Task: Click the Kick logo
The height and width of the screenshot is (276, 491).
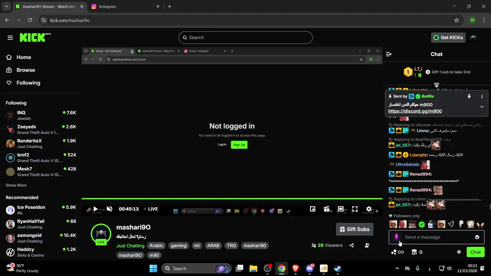Action: [x=35, y=37]
